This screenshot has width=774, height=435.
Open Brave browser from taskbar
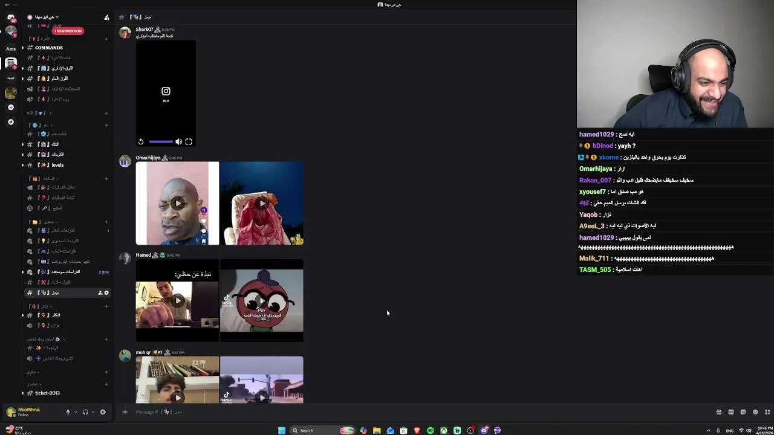417,430
